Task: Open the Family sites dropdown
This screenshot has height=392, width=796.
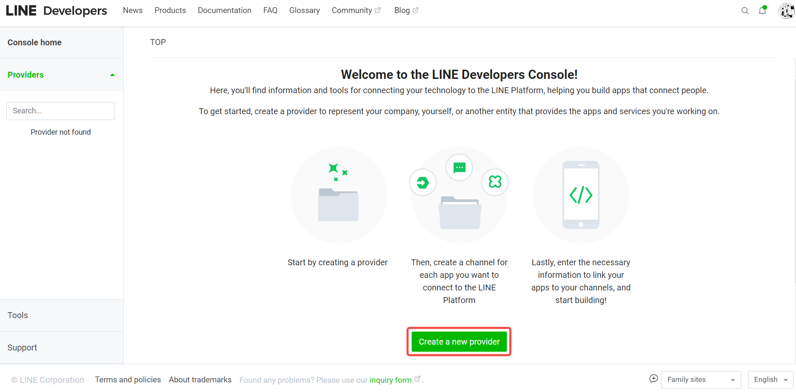Action: 700,380
